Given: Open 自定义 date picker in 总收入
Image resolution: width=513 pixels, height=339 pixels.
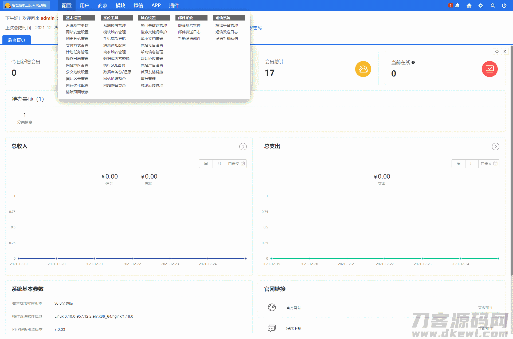Looking at the screenshot, I should (x=236, y=164).
